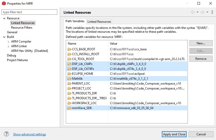Maximize the Properties for MRR window
Image resolution: width=216 pixels, height=140 pixels.
point(199,3)
